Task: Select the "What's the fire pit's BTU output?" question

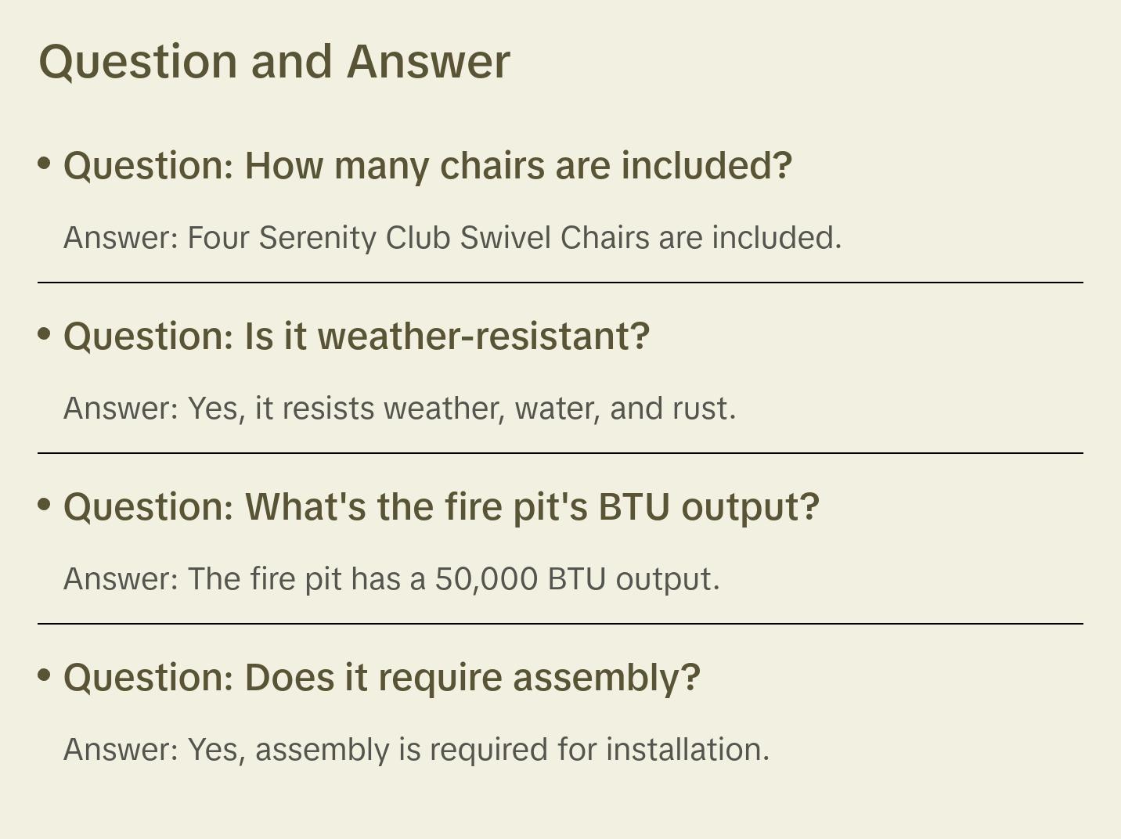Action: (x=441, y=507)
